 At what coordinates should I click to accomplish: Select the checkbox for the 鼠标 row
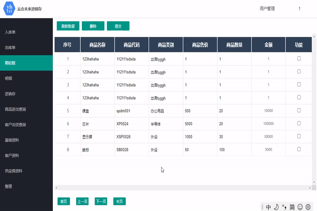click(x=299, y=149)
